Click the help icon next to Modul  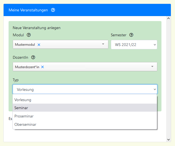click(x=29, y=35)
